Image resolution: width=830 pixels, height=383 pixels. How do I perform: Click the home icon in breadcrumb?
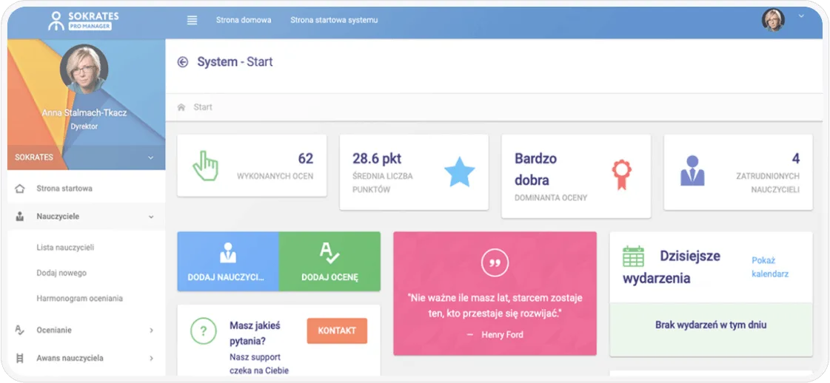(x=181, y=107)
